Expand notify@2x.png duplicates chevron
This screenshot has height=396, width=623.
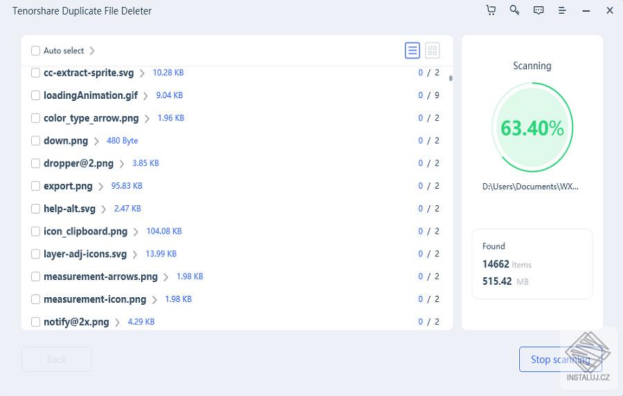(x=117, y=322)
